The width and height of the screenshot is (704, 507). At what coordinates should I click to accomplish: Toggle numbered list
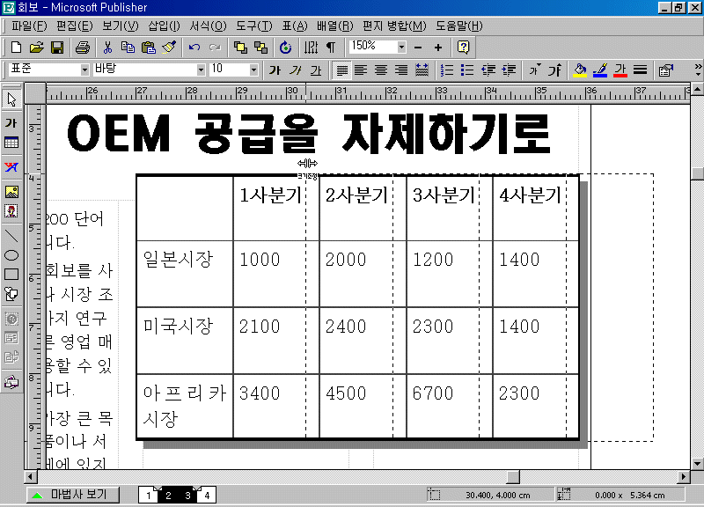(x=447, y=70)
